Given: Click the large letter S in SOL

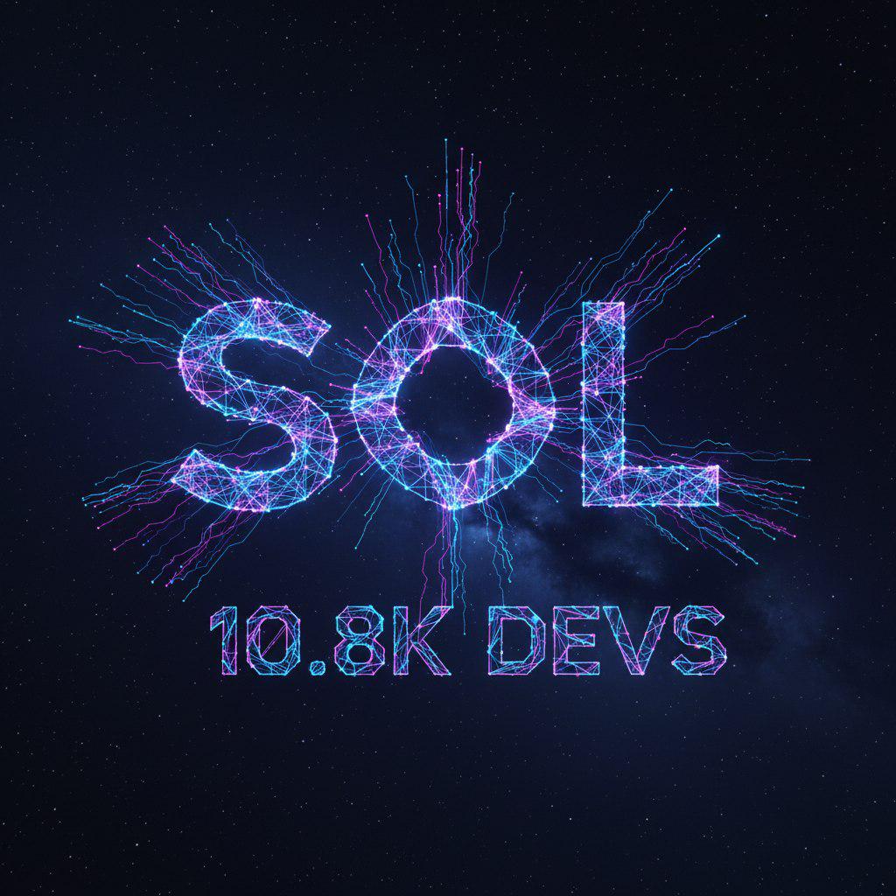Looking at the screenshot, I should tap(254, 404).
